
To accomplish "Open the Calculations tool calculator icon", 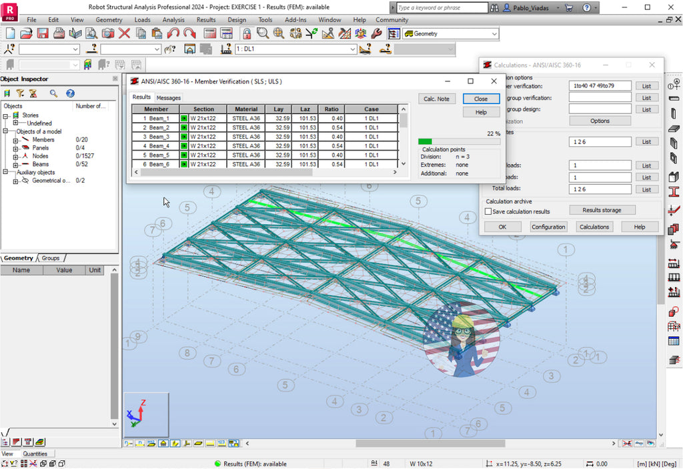I will [x=210, y=33].
